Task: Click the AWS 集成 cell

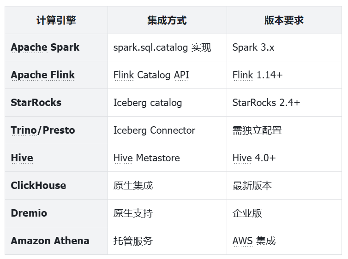Action: (x=254, y=241)
